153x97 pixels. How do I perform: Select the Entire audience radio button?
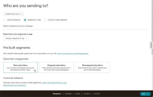coord(5,20)
